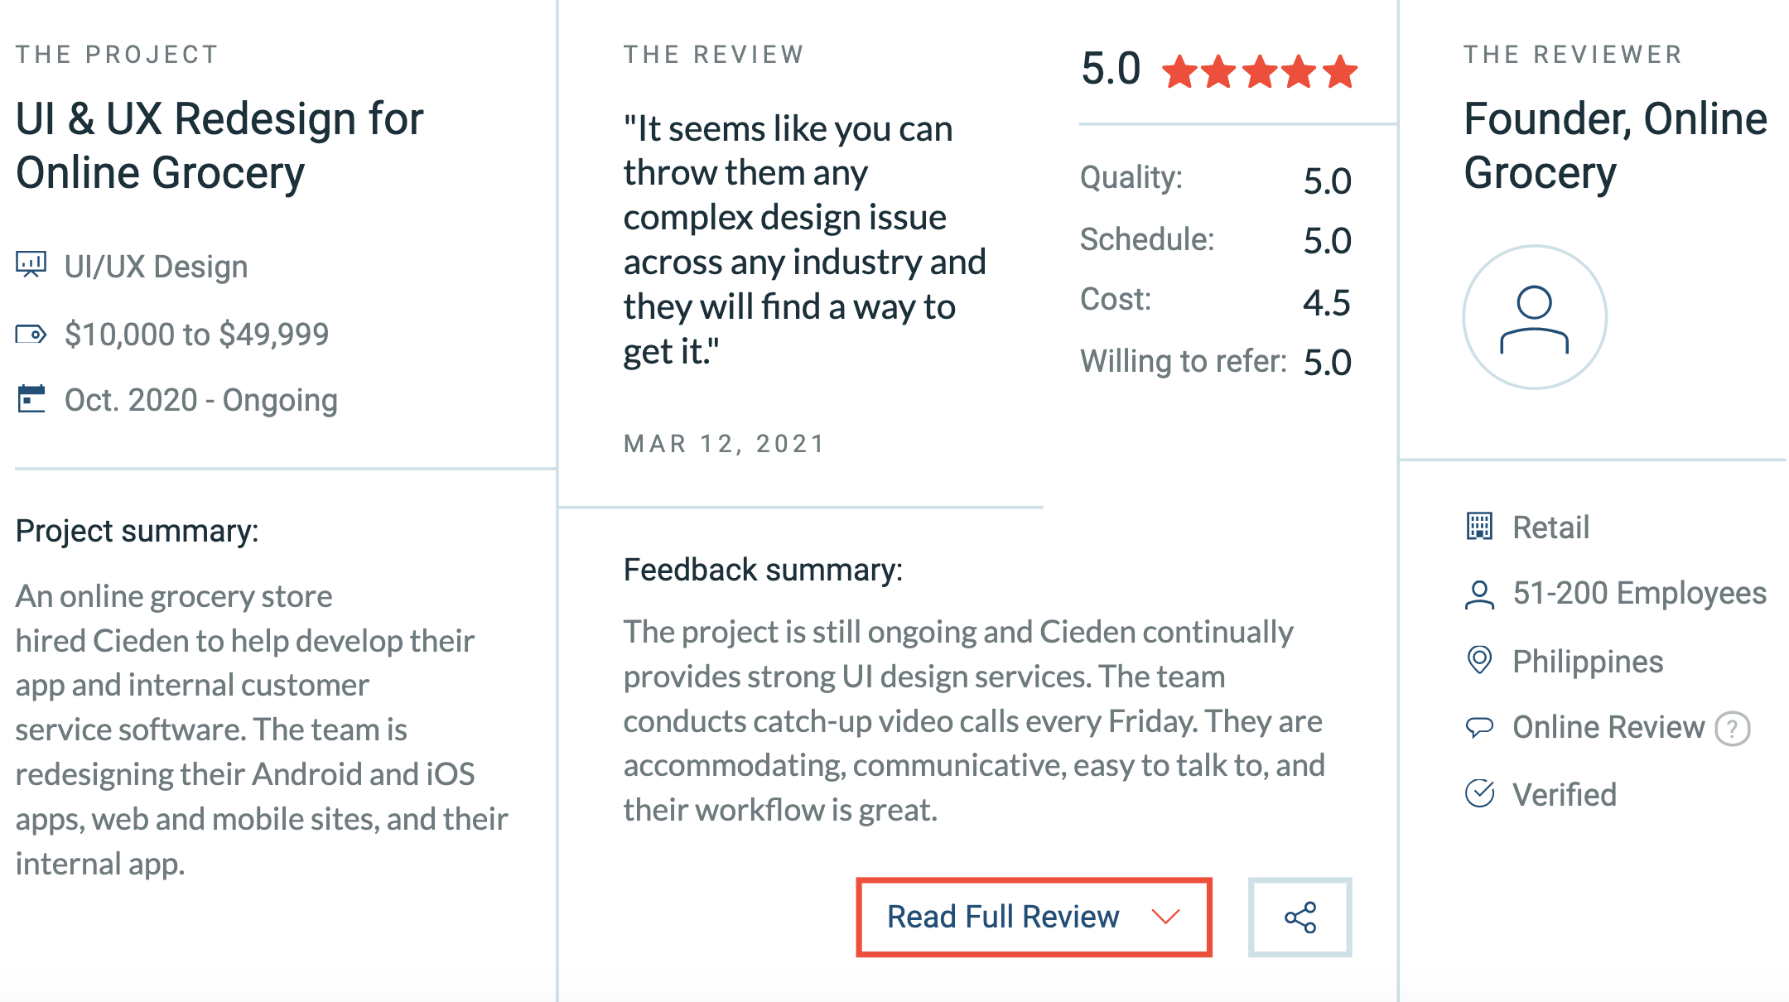This screenshot has width=1789, height=1002.
Task: Click the five-star rating
Action: [1259, 71]
